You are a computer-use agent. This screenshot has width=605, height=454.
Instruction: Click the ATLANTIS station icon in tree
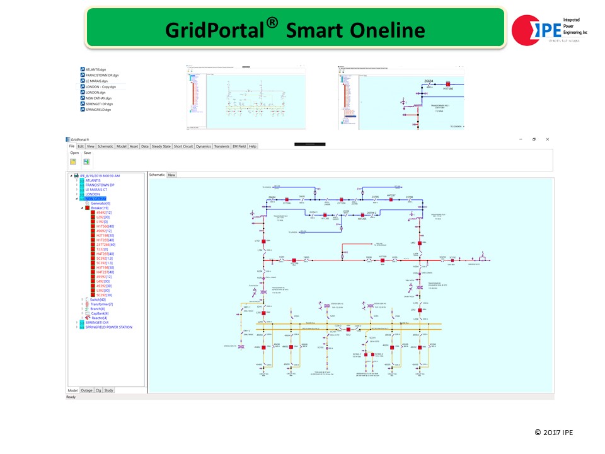pyautogui.click(x=82, y=180)
